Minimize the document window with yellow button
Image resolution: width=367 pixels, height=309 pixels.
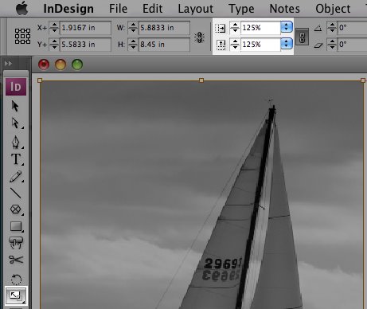coord(61,65)
